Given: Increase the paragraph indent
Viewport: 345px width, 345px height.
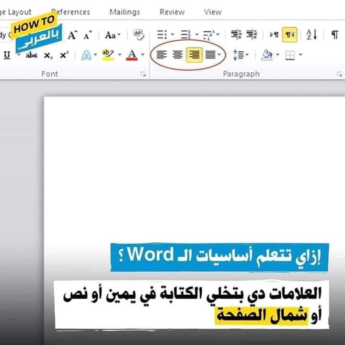Looking at the screenshot, I should pos(252,34).
